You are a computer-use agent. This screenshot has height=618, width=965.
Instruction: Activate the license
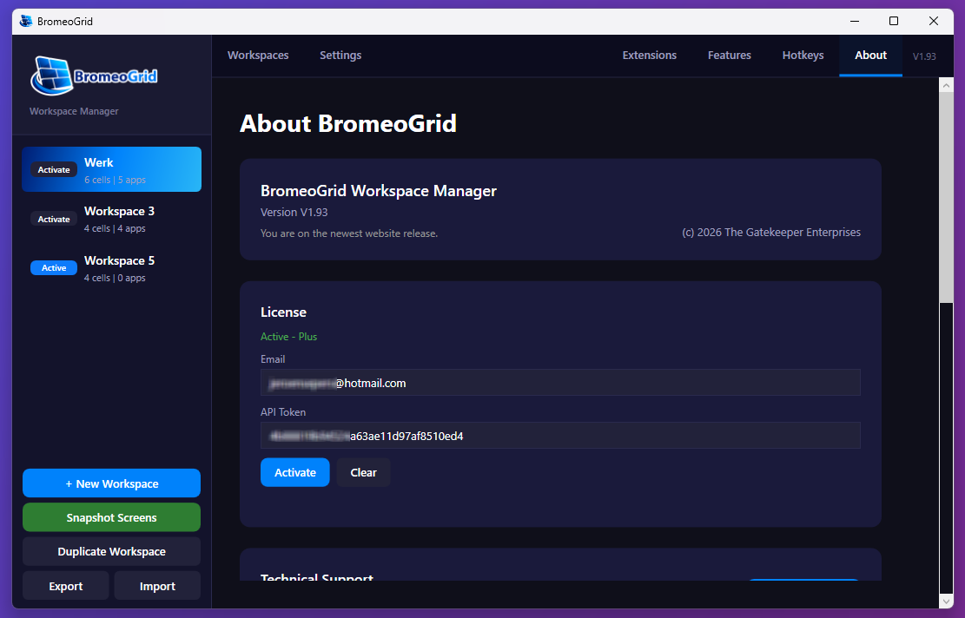pos(294,472)
